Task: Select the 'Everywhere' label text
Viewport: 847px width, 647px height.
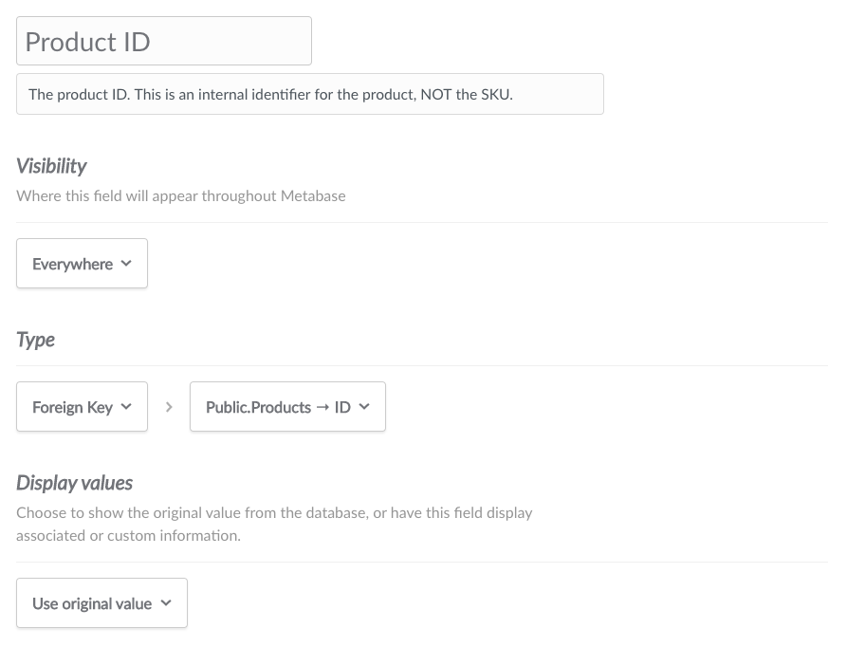Action: coord(72,264)
